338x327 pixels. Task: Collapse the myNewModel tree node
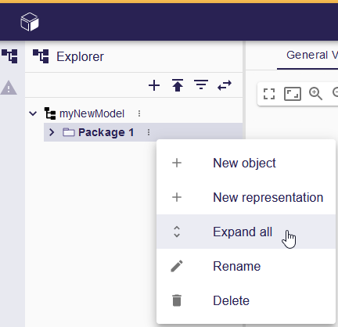coord(33,113)
